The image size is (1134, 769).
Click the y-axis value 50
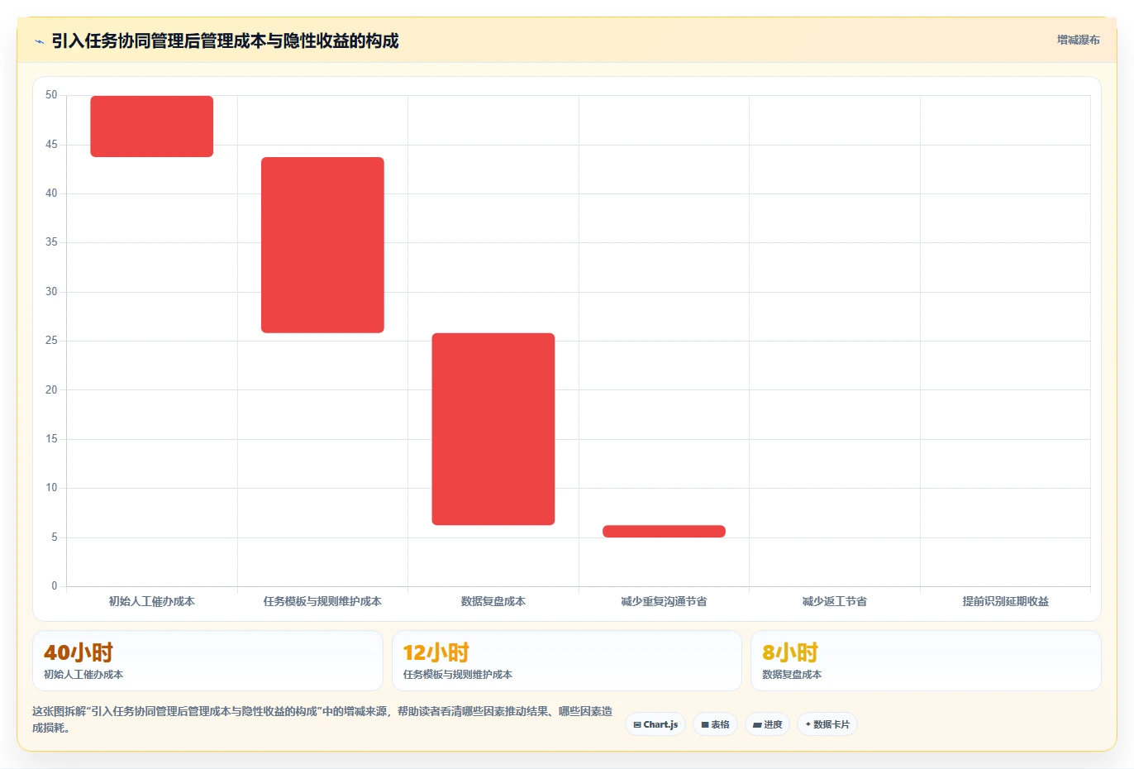pos(51,95)
